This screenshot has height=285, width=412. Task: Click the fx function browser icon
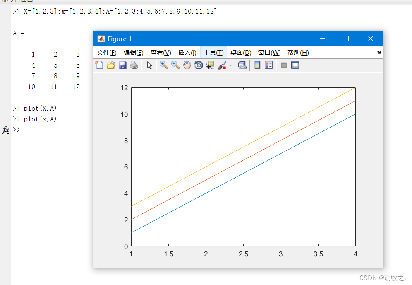(6, 130)
